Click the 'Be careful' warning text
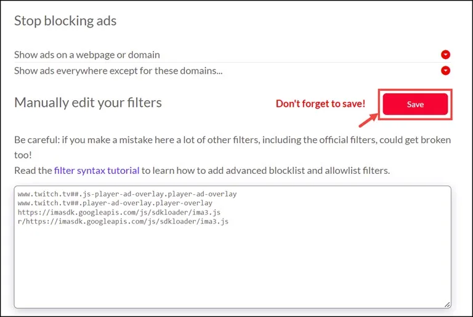Image resolution: width=473 pixels, height=317 pixels. pos(232,147)
